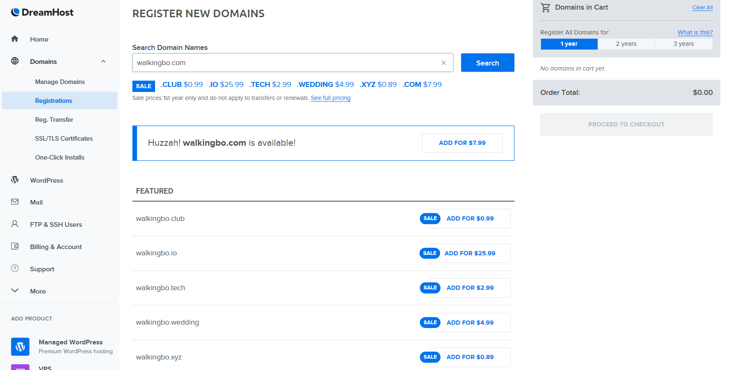
Task: Add walkingbo.com for $7.99
Action: 462,143
